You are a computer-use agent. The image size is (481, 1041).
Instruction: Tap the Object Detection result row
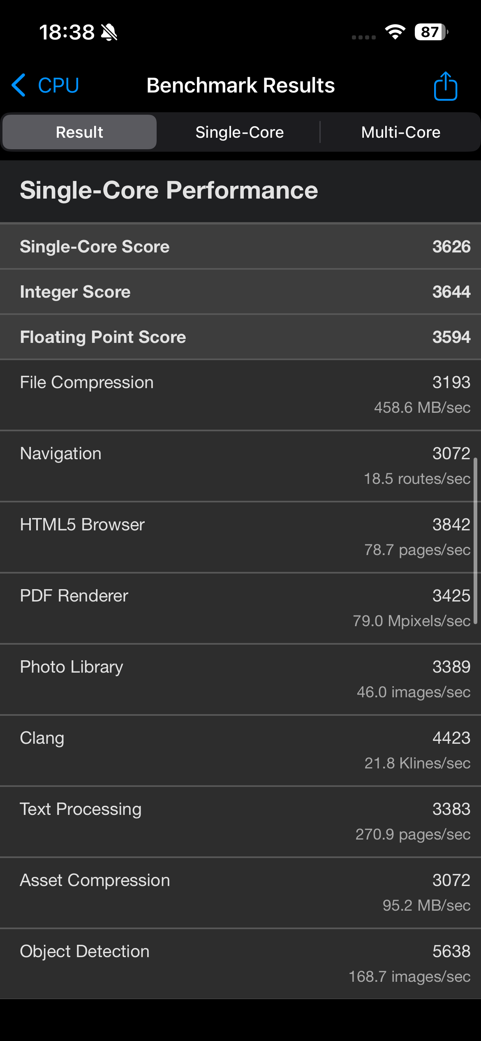pos(240,963)
